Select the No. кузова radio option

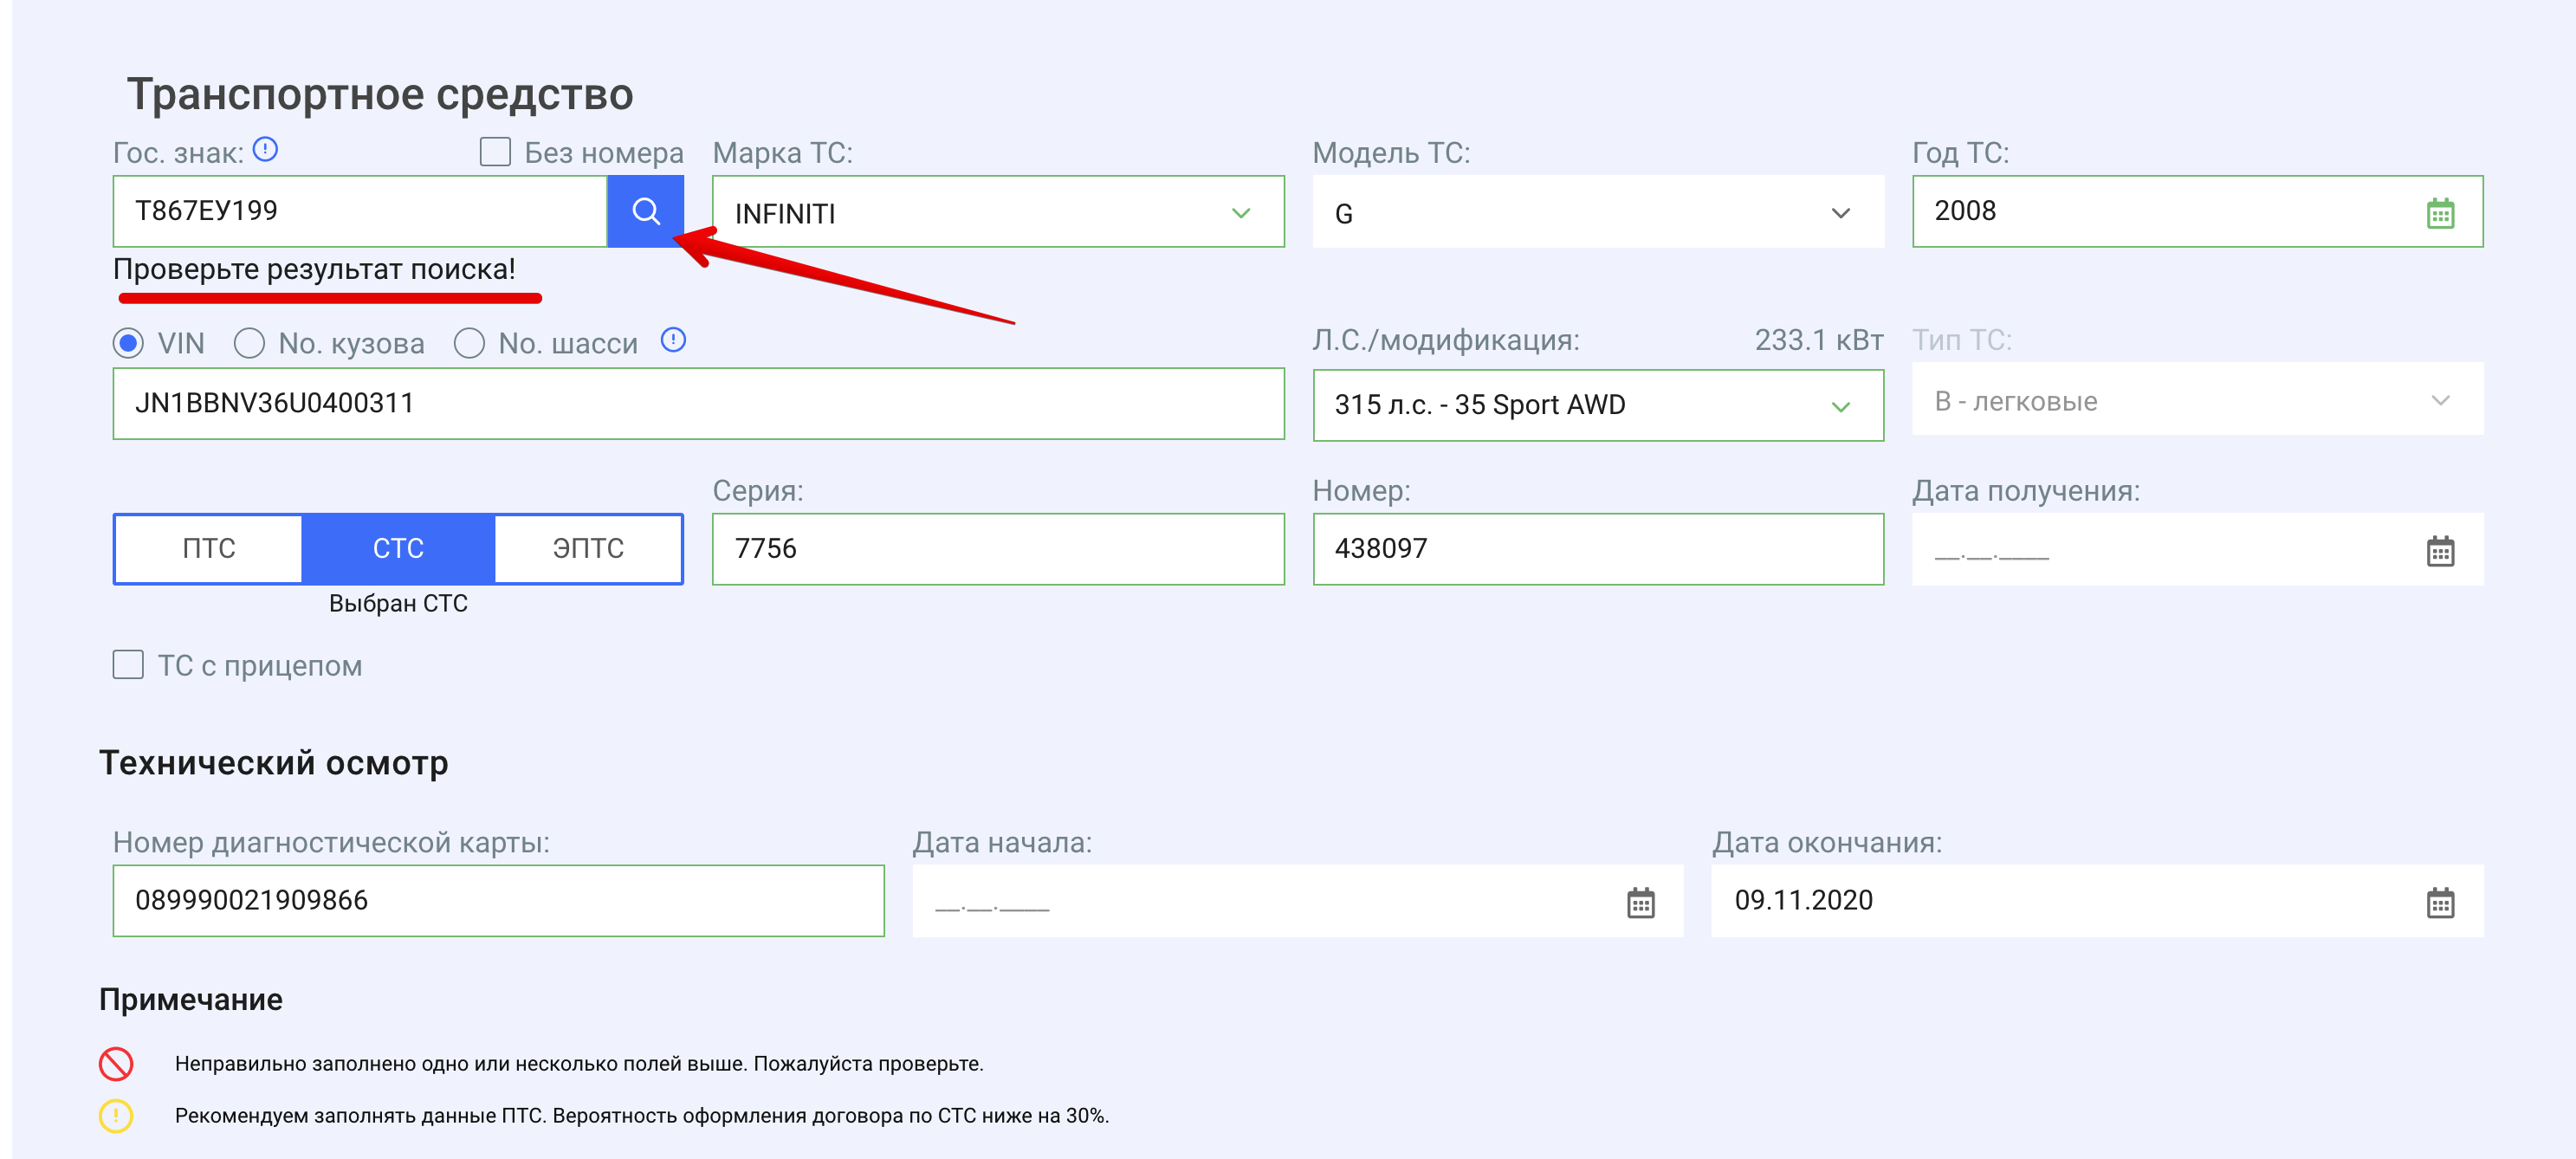tap(249, 344)
